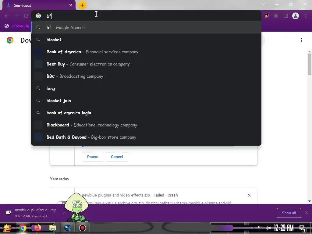This screenshot has width=312, height=234.
Task: Cancel the current download
Action: pyautogui.click(x=117, y=157)
